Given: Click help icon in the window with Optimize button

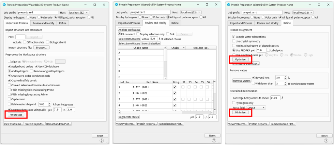Looking at the screenshot, I should coord(325,141).
